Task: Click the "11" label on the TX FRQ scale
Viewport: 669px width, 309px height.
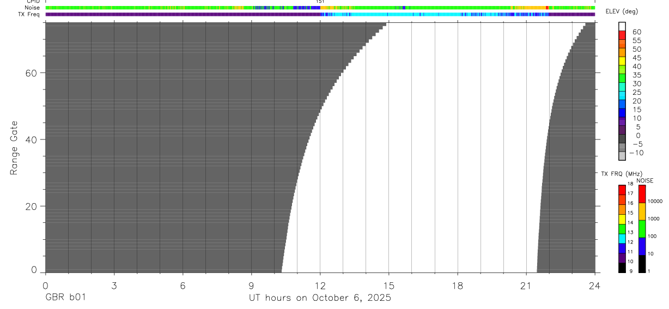Action: click(630, 252)
